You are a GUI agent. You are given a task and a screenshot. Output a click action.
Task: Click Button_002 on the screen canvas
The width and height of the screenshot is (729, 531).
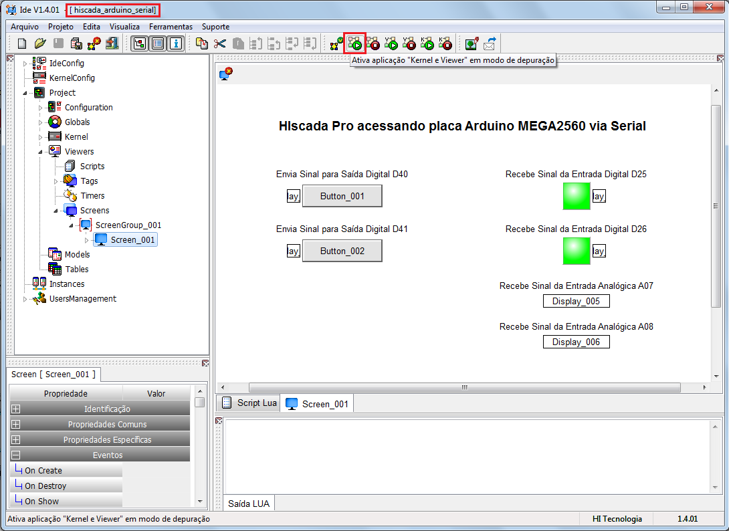pyautogui.click(x=342, y=251)
